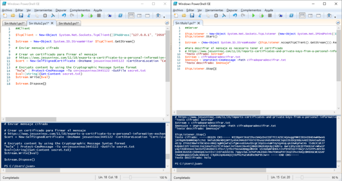Expand toolbar overflow options in the client window
Screen dimensions: 342x181
[164, 17]
